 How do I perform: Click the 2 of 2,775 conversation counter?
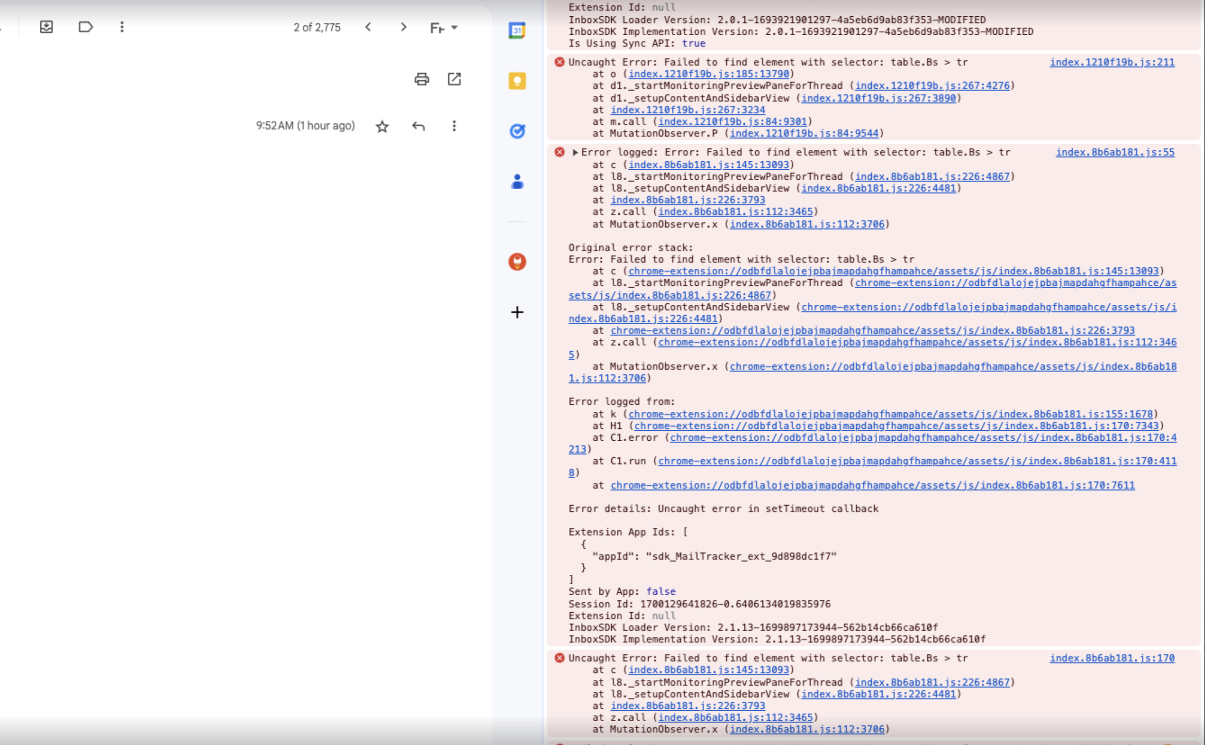tap(318, 27)
